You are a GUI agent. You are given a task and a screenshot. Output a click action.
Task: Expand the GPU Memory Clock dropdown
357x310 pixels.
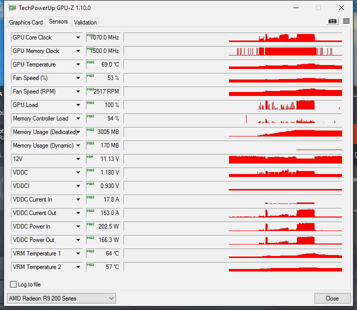(x=78, y=51)
